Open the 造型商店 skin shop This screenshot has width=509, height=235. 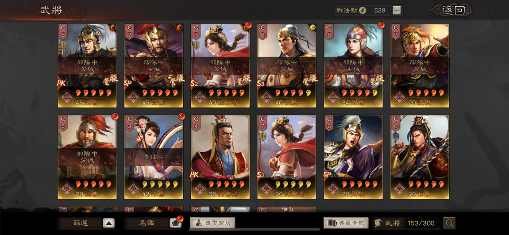click(212, 223)
